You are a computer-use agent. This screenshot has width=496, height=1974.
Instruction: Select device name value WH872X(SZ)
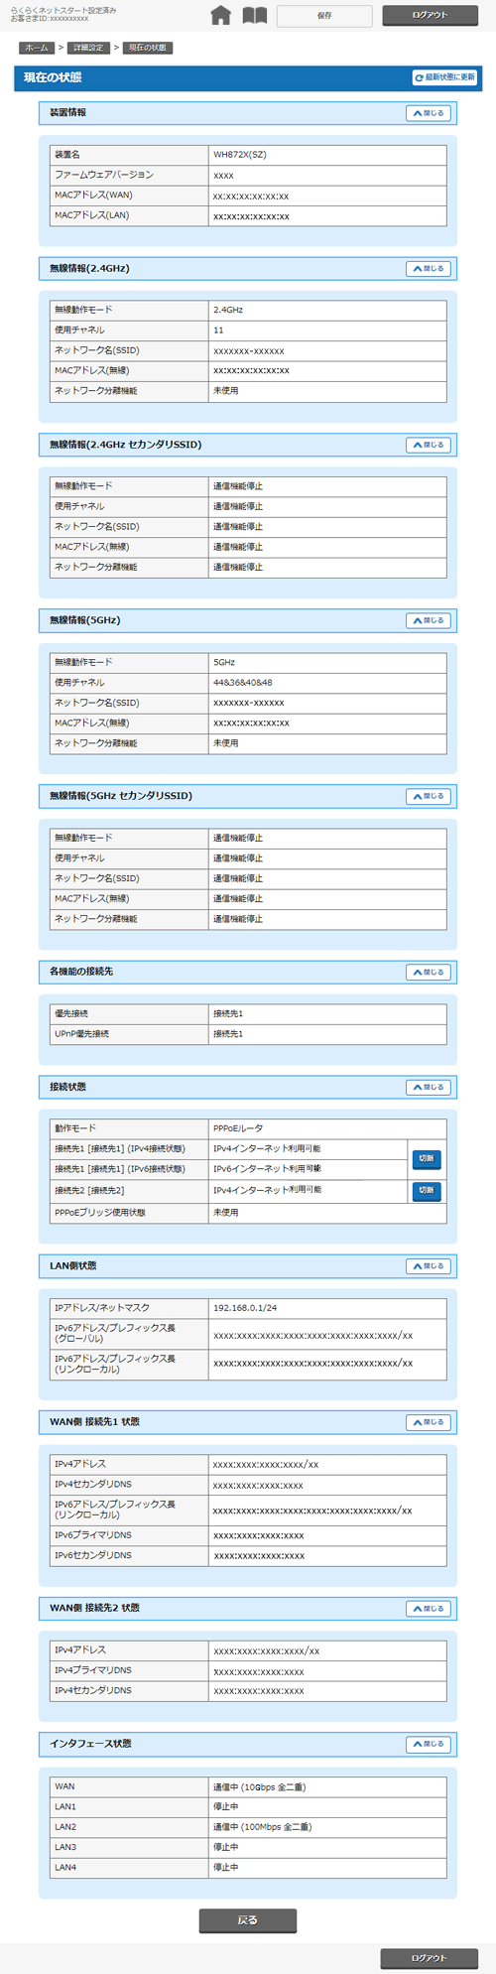click(240, 155)
